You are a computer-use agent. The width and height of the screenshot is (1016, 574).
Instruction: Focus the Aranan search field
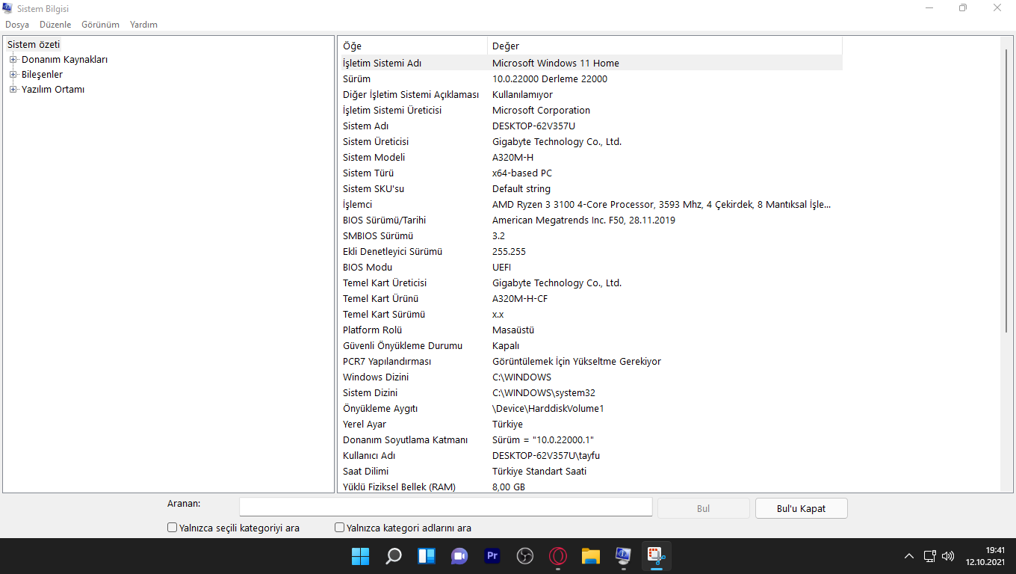446,507
